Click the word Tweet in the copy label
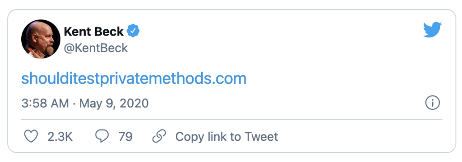This screenshot has width=462, height=162. 261,137
